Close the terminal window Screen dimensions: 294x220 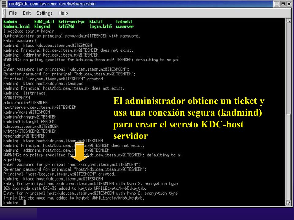point(289,4)
